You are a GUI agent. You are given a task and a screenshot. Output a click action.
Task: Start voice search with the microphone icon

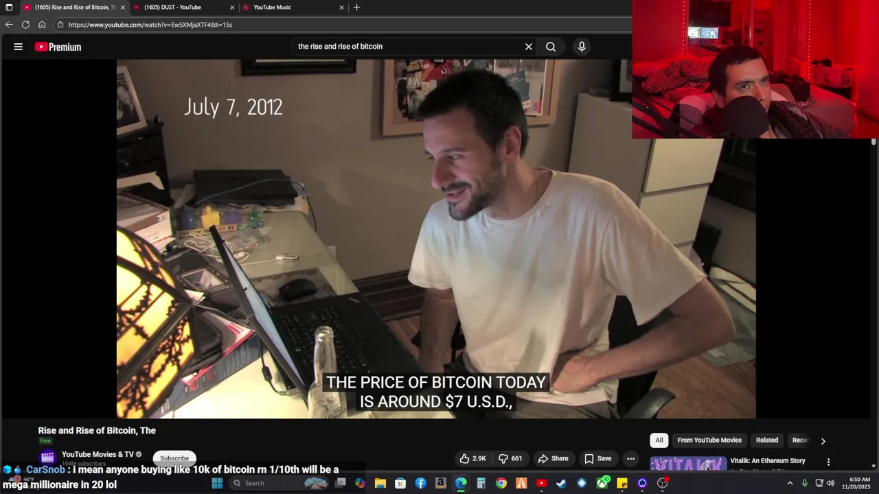(582, 47)
